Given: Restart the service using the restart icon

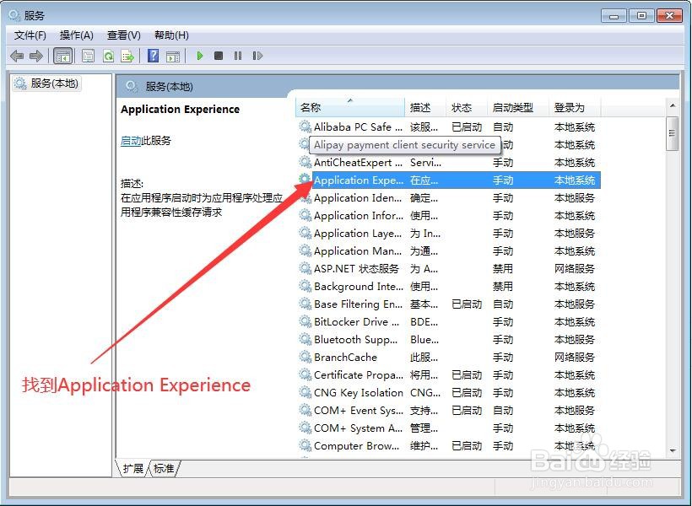Looking at the screenshot, I should pyautogui.click(x=257, y=56).
